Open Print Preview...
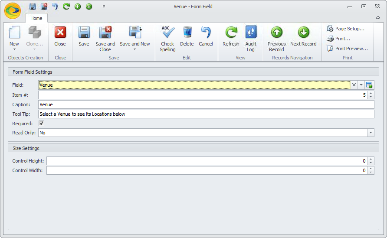387x238 pixels. [x=347, y=49]
